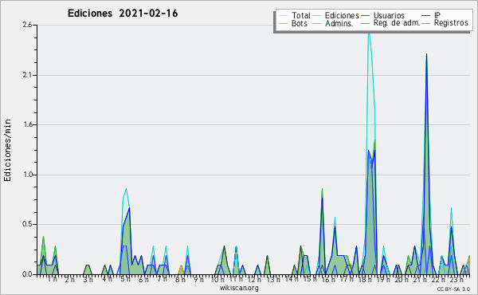
Task: Click the 2.1 y-axis value
Action: pos(27,75)
